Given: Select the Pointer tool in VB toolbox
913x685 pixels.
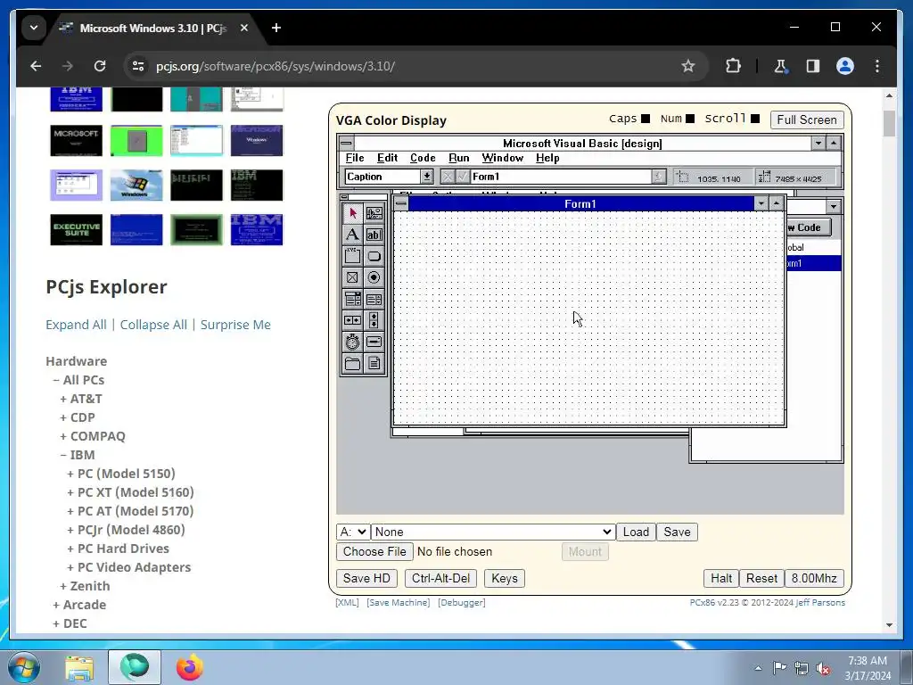Looking at the screenshot, I should 352,213.
